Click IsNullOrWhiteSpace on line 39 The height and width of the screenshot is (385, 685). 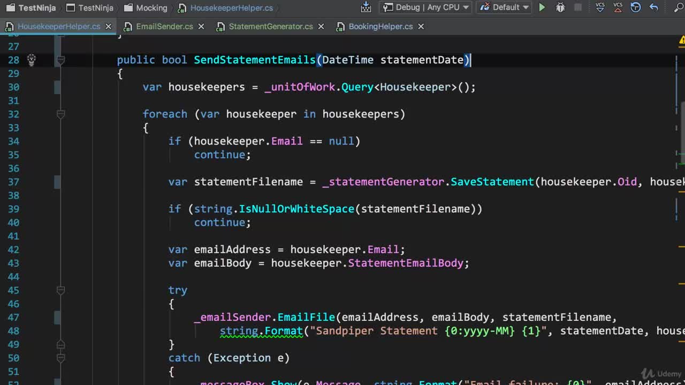coord(296,209)
